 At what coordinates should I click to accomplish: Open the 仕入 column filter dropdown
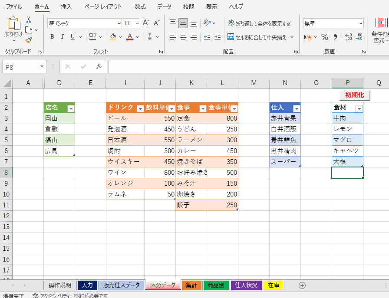click(297, 108)
